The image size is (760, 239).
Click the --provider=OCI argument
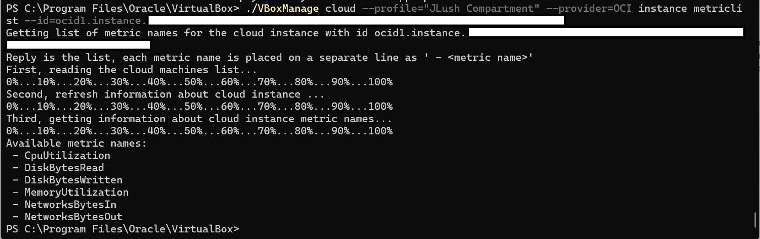589,8
